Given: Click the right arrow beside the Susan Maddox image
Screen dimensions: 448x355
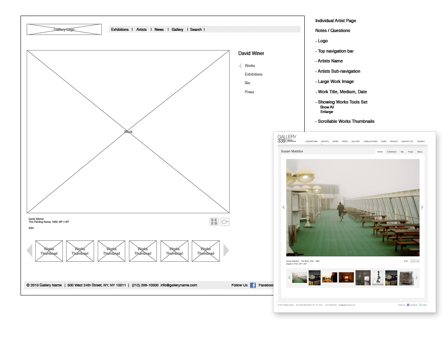Looking at the screenshot, I should [423, 207].
